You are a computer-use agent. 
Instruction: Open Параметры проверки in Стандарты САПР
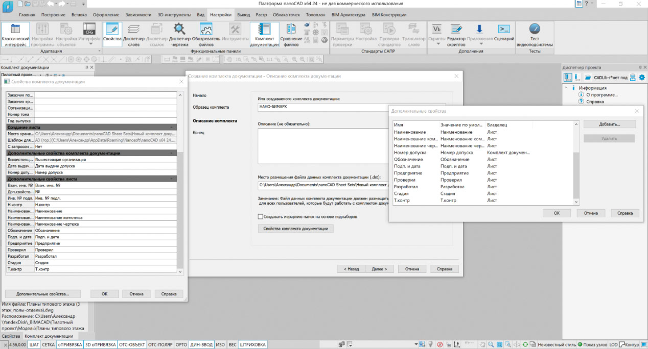[x=342, y=35]
